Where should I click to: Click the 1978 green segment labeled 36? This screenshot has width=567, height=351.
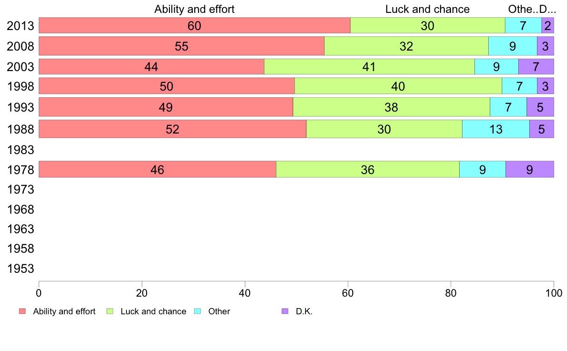[x=368, y=169]
